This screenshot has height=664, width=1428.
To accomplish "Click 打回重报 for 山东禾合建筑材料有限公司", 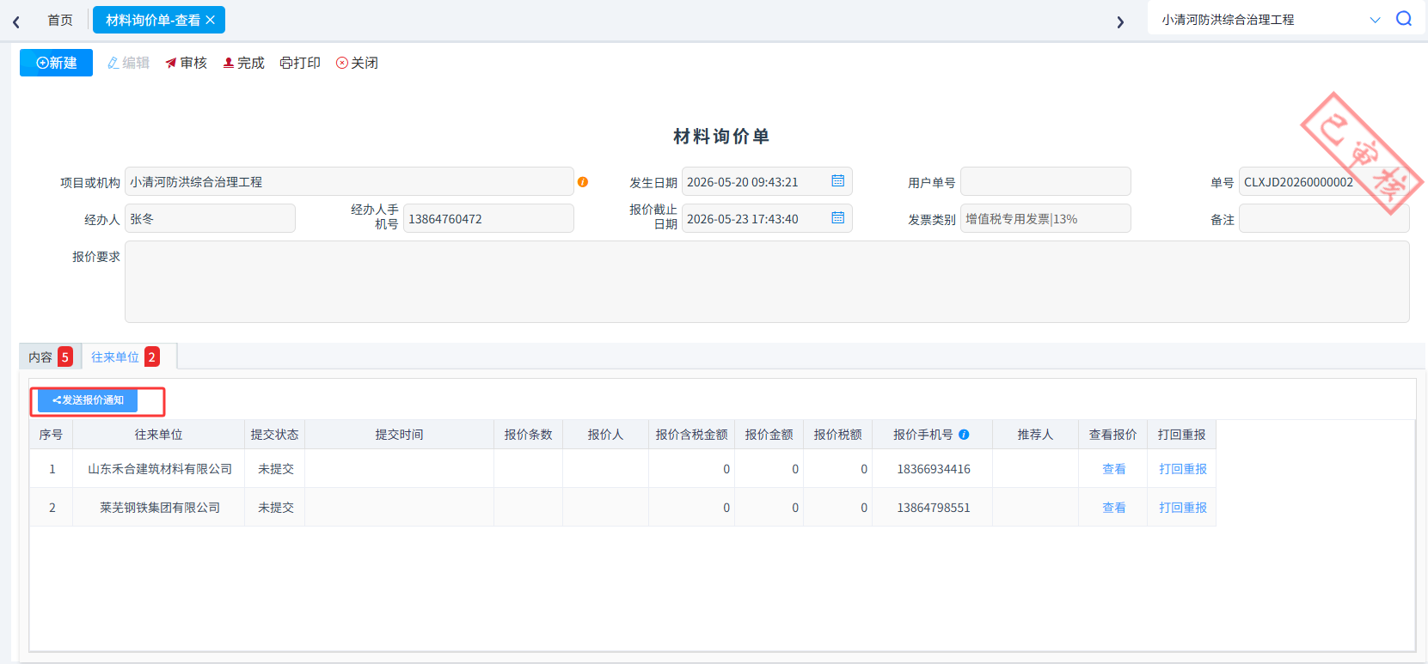I will coord(1182,469).
